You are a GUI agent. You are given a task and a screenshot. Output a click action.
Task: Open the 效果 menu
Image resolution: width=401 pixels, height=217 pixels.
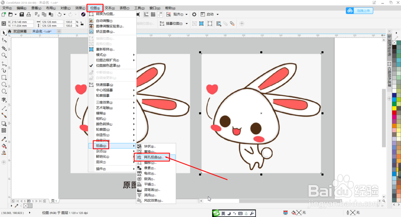(x=80, y=8)
